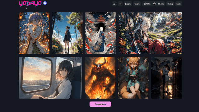Click the Explore More button
Viewport: 199px width, 112px height.
100,104
